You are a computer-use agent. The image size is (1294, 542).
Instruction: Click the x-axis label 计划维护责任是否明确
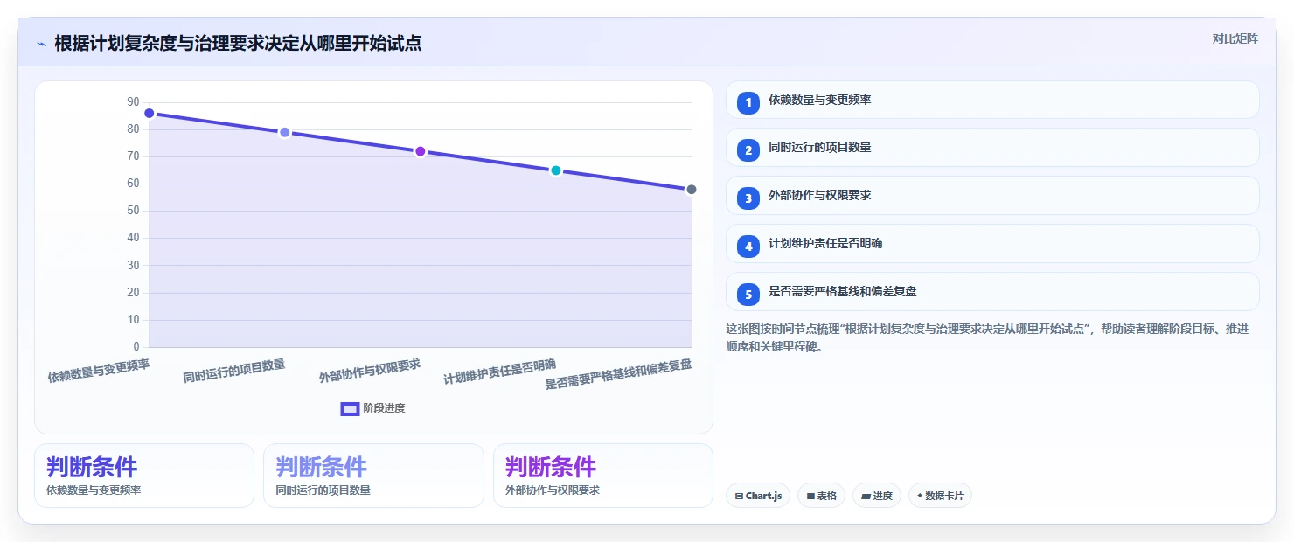point(499,372)
